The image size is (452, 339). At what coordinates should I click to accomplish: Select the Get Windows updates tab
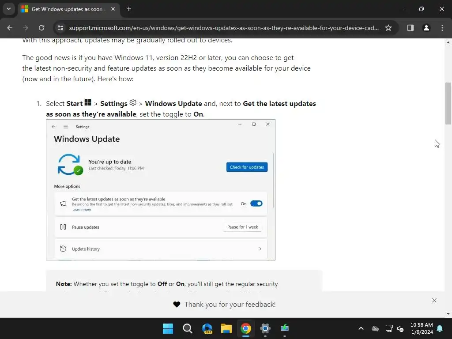(x=66, y=9)
